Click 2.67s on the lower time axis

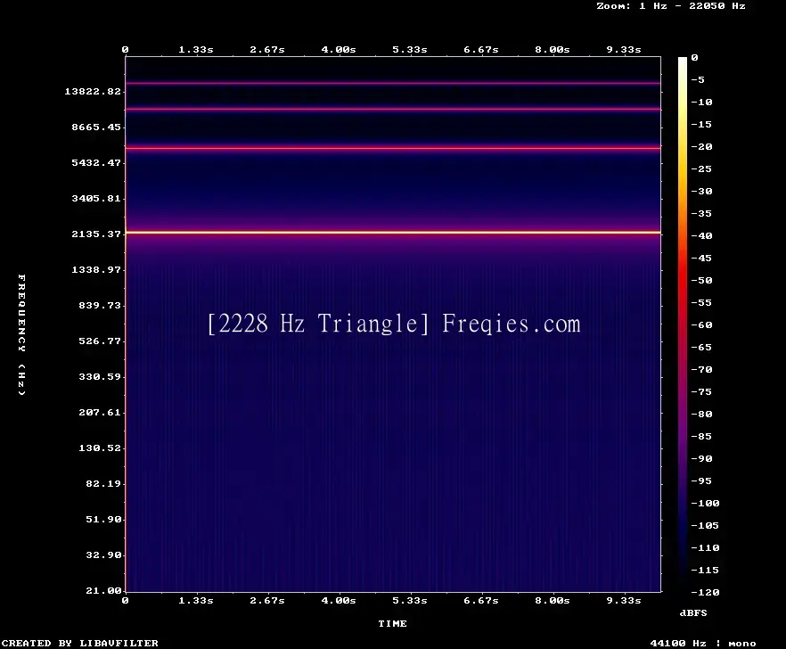pyautogui.click(x=267, y=600)
